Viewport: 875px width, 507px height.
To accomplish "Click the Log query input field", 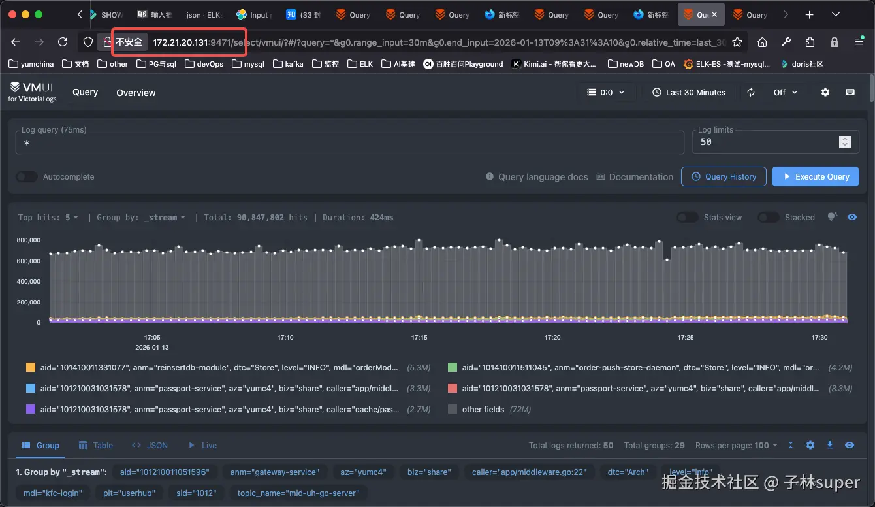I will [349, 142].
